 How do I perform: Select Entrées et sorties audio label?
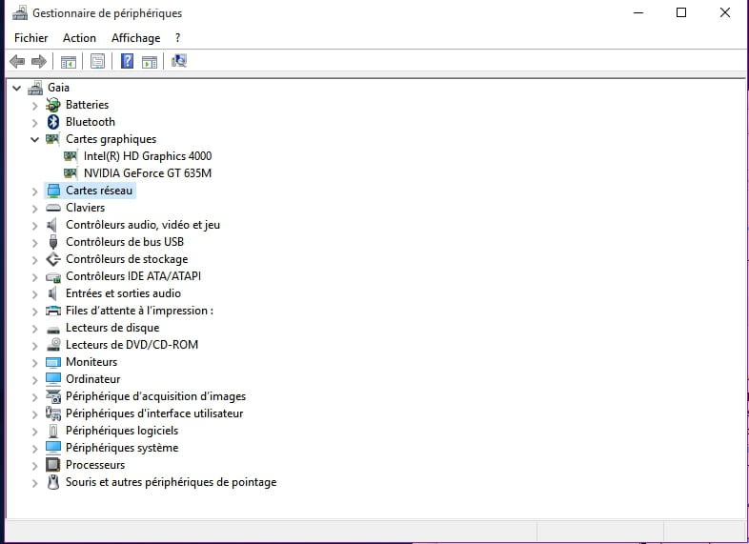(x=123, y=293)
